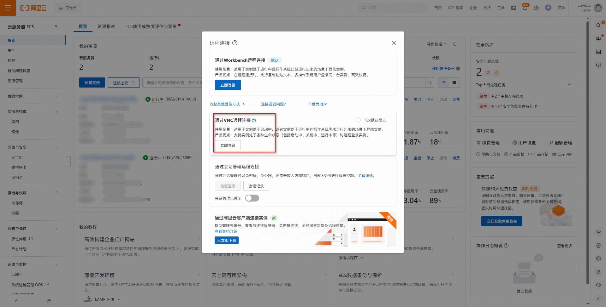Open the notifications bell
This screenshot has height=307, width=606.
pos(525,8)
